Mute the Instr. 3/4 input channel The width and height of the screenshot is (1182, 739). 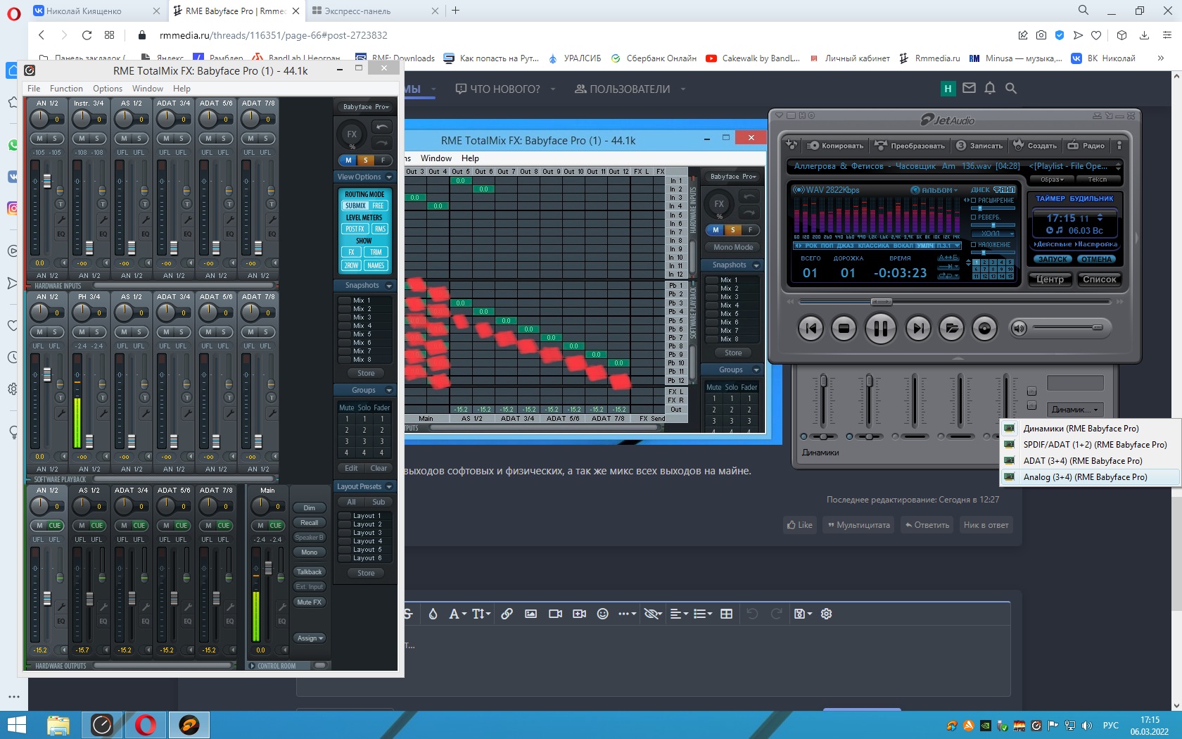[x=82, y=139]
